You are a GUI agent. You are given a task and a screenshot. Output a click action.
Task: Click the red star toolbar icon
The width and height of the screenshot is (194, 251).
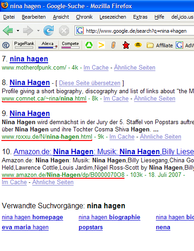pos(126,45)
